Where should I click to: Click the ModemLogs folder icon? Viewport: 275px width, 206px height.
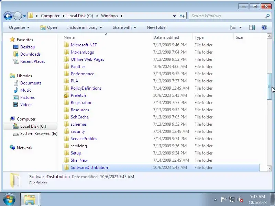pos(66,52)
